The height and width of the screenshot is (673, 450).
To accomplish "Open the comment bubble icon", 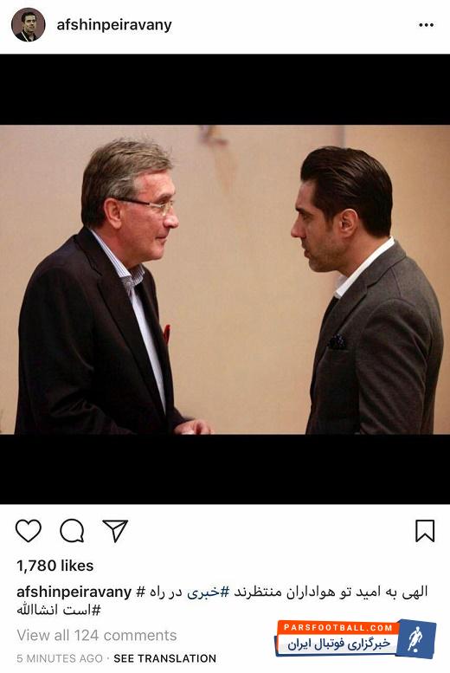I will (72, 531).
